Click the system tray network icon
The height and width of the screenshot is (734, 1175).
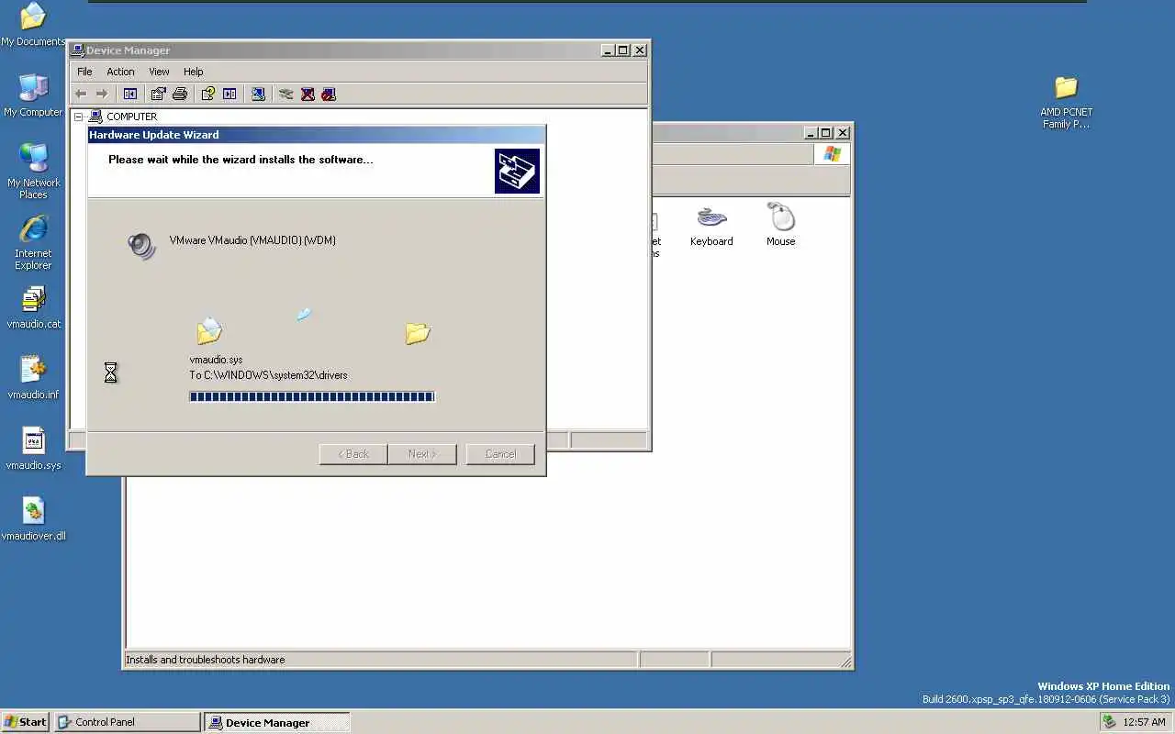1110,722
